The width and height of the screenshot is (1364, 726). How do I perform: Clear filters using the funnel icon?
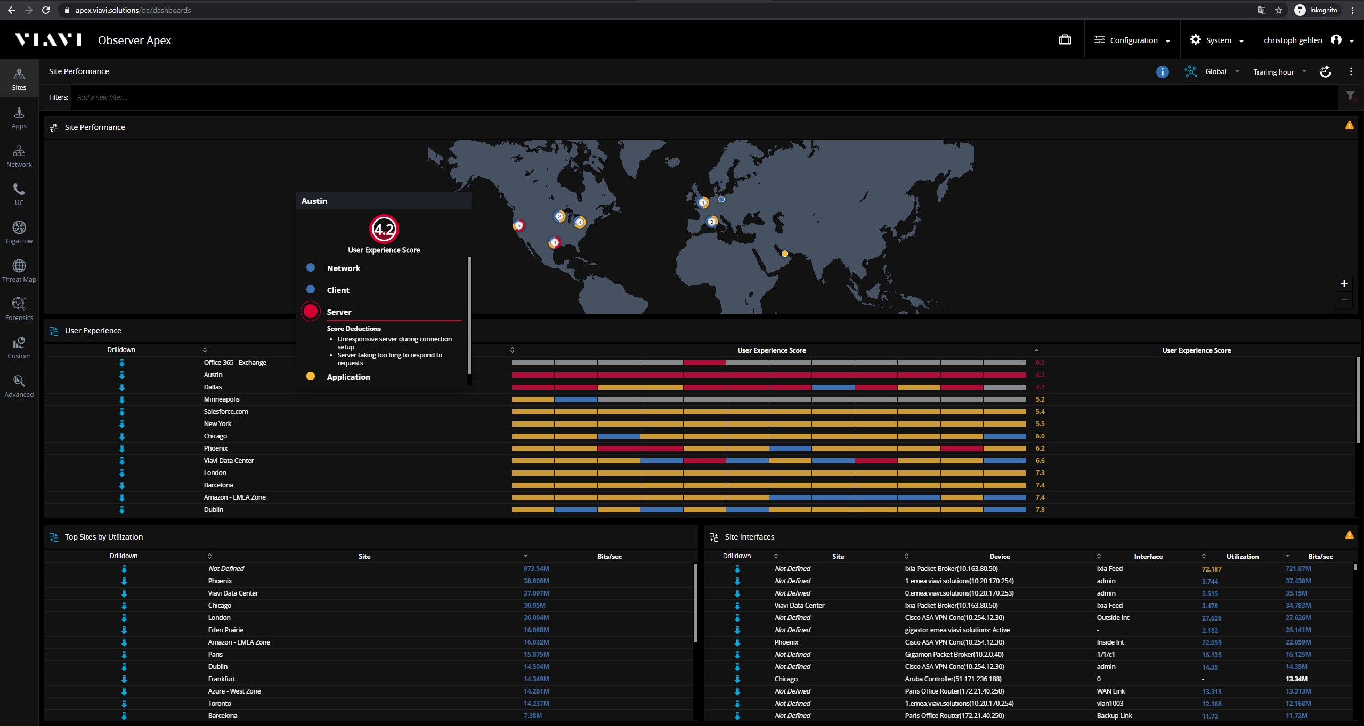[x=1351, y=97]
